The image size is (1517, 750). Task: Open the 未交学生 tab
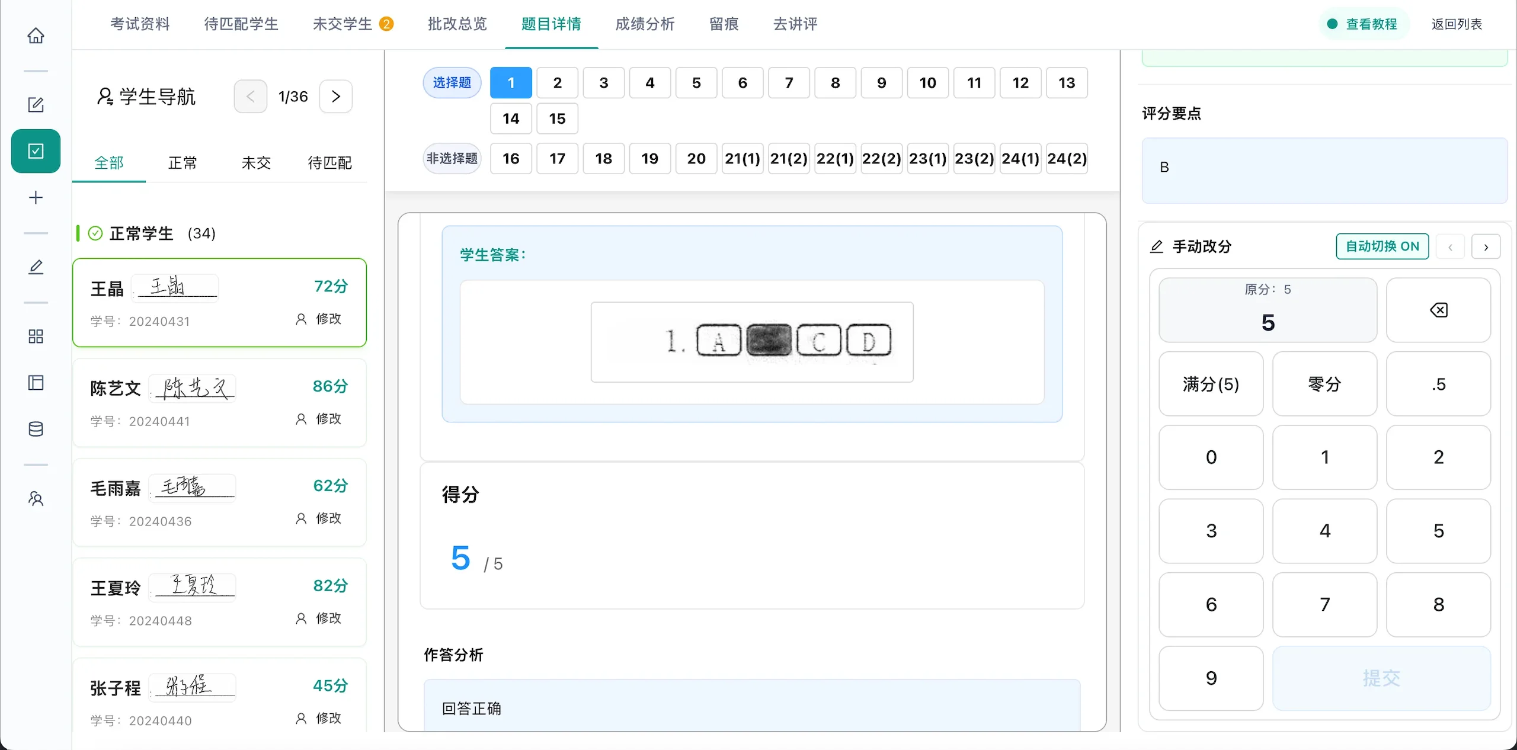[x=353, y=24]
